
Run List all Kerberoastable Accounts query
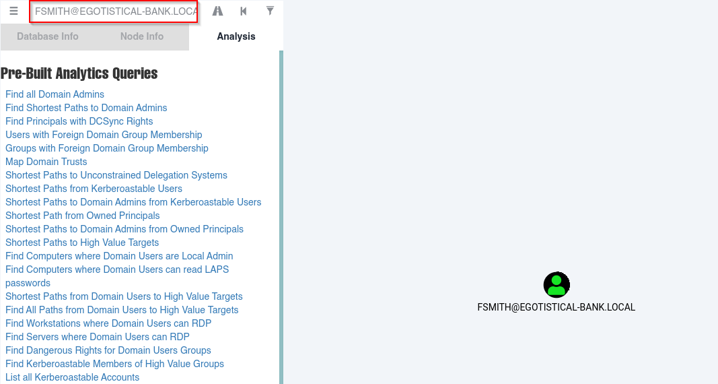(73, 377)
